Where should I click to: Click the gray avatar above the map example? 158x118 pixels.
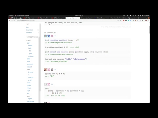45,84
